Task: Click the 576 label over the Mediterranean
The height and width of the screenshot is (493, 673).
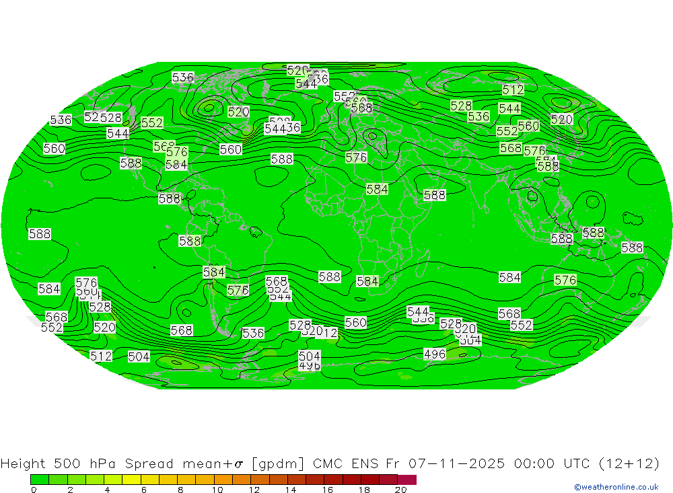Action: tap(356, 158)
